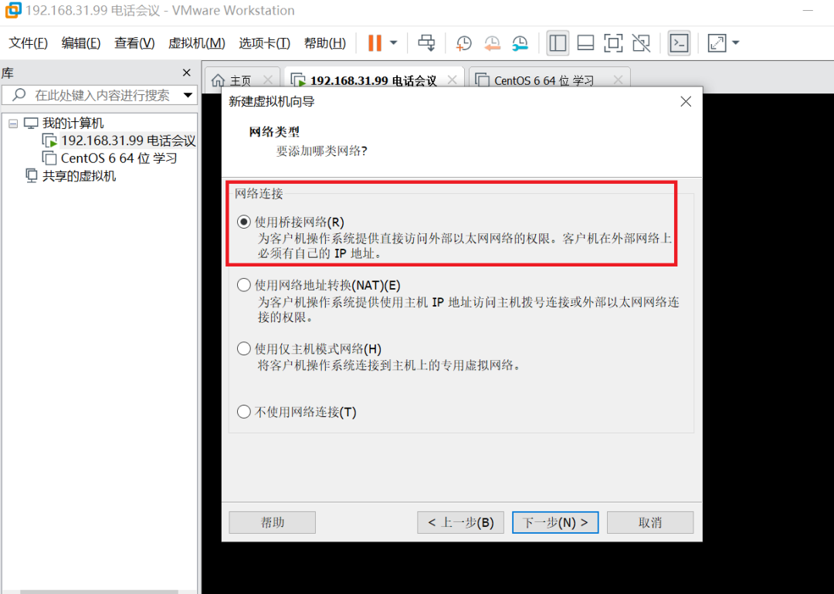Open the 查看(V) menu

coord(134,43)
